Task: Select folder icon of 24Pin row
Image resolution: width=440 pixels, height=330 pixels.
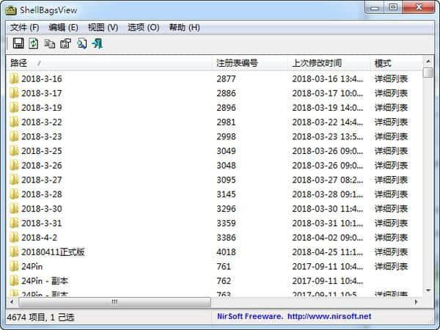Action: [14, 267]
